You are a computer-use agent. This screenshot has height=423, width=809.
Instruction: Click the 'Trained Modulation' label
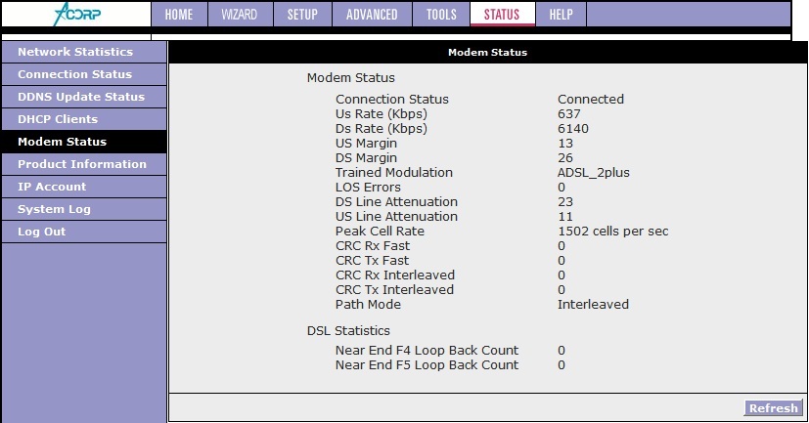click(394, 173)
